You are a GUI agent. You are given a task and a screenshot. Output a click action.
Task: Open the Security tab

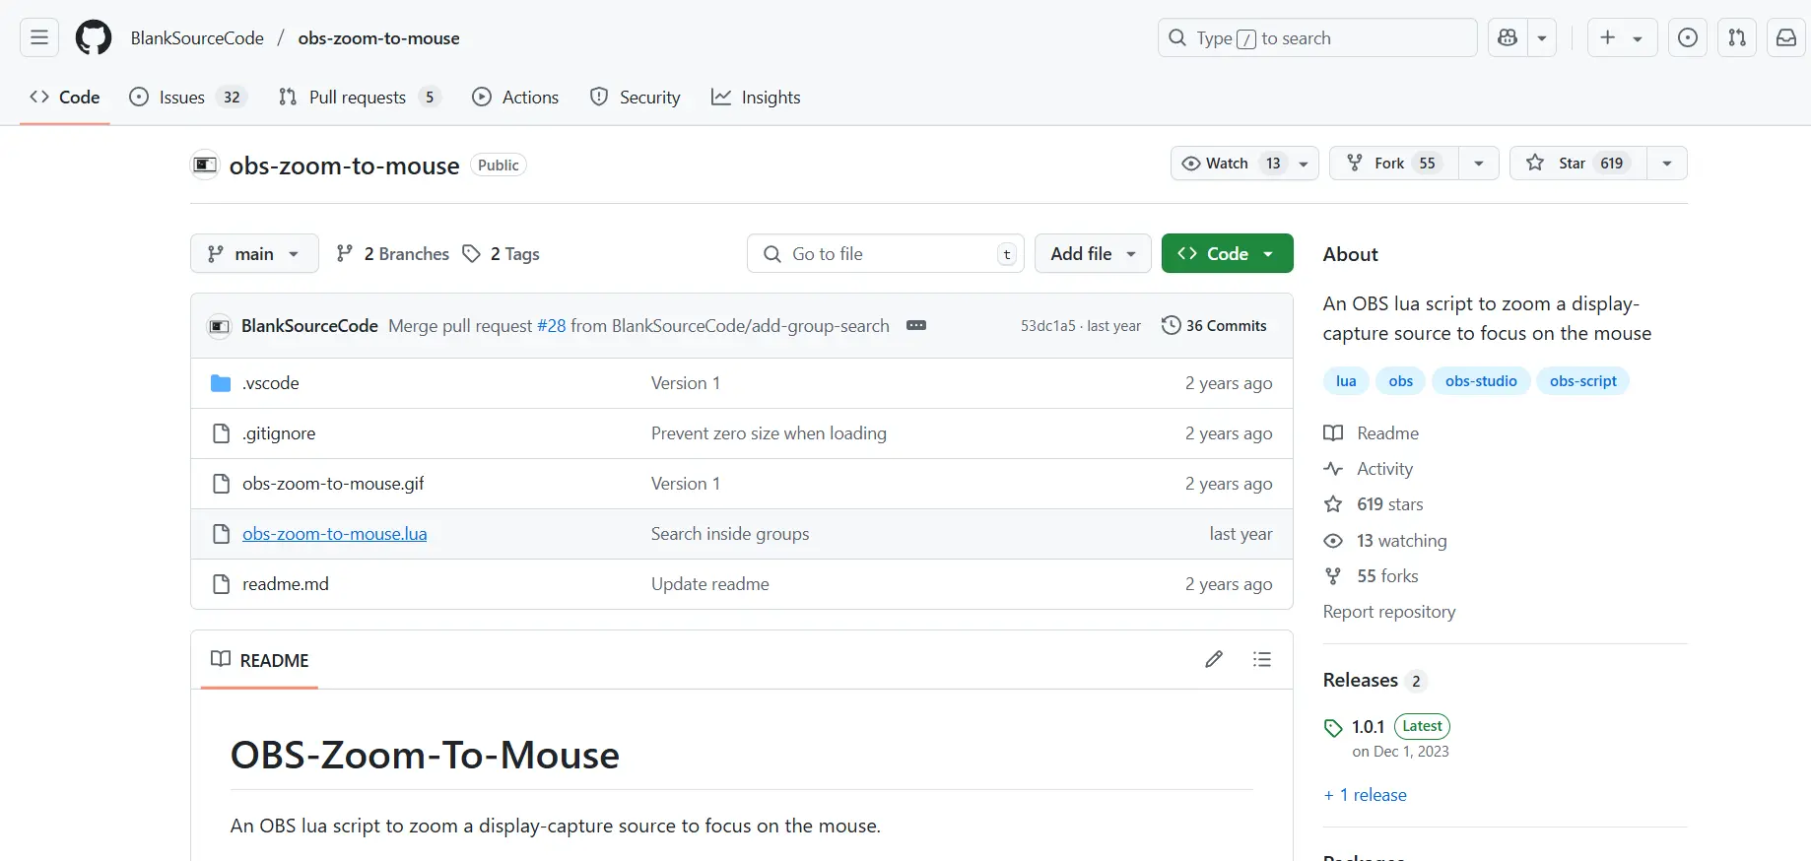click(636, 97)
